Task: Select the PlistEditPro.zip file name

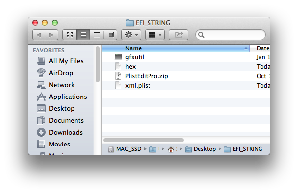Action: click(147, 76)
